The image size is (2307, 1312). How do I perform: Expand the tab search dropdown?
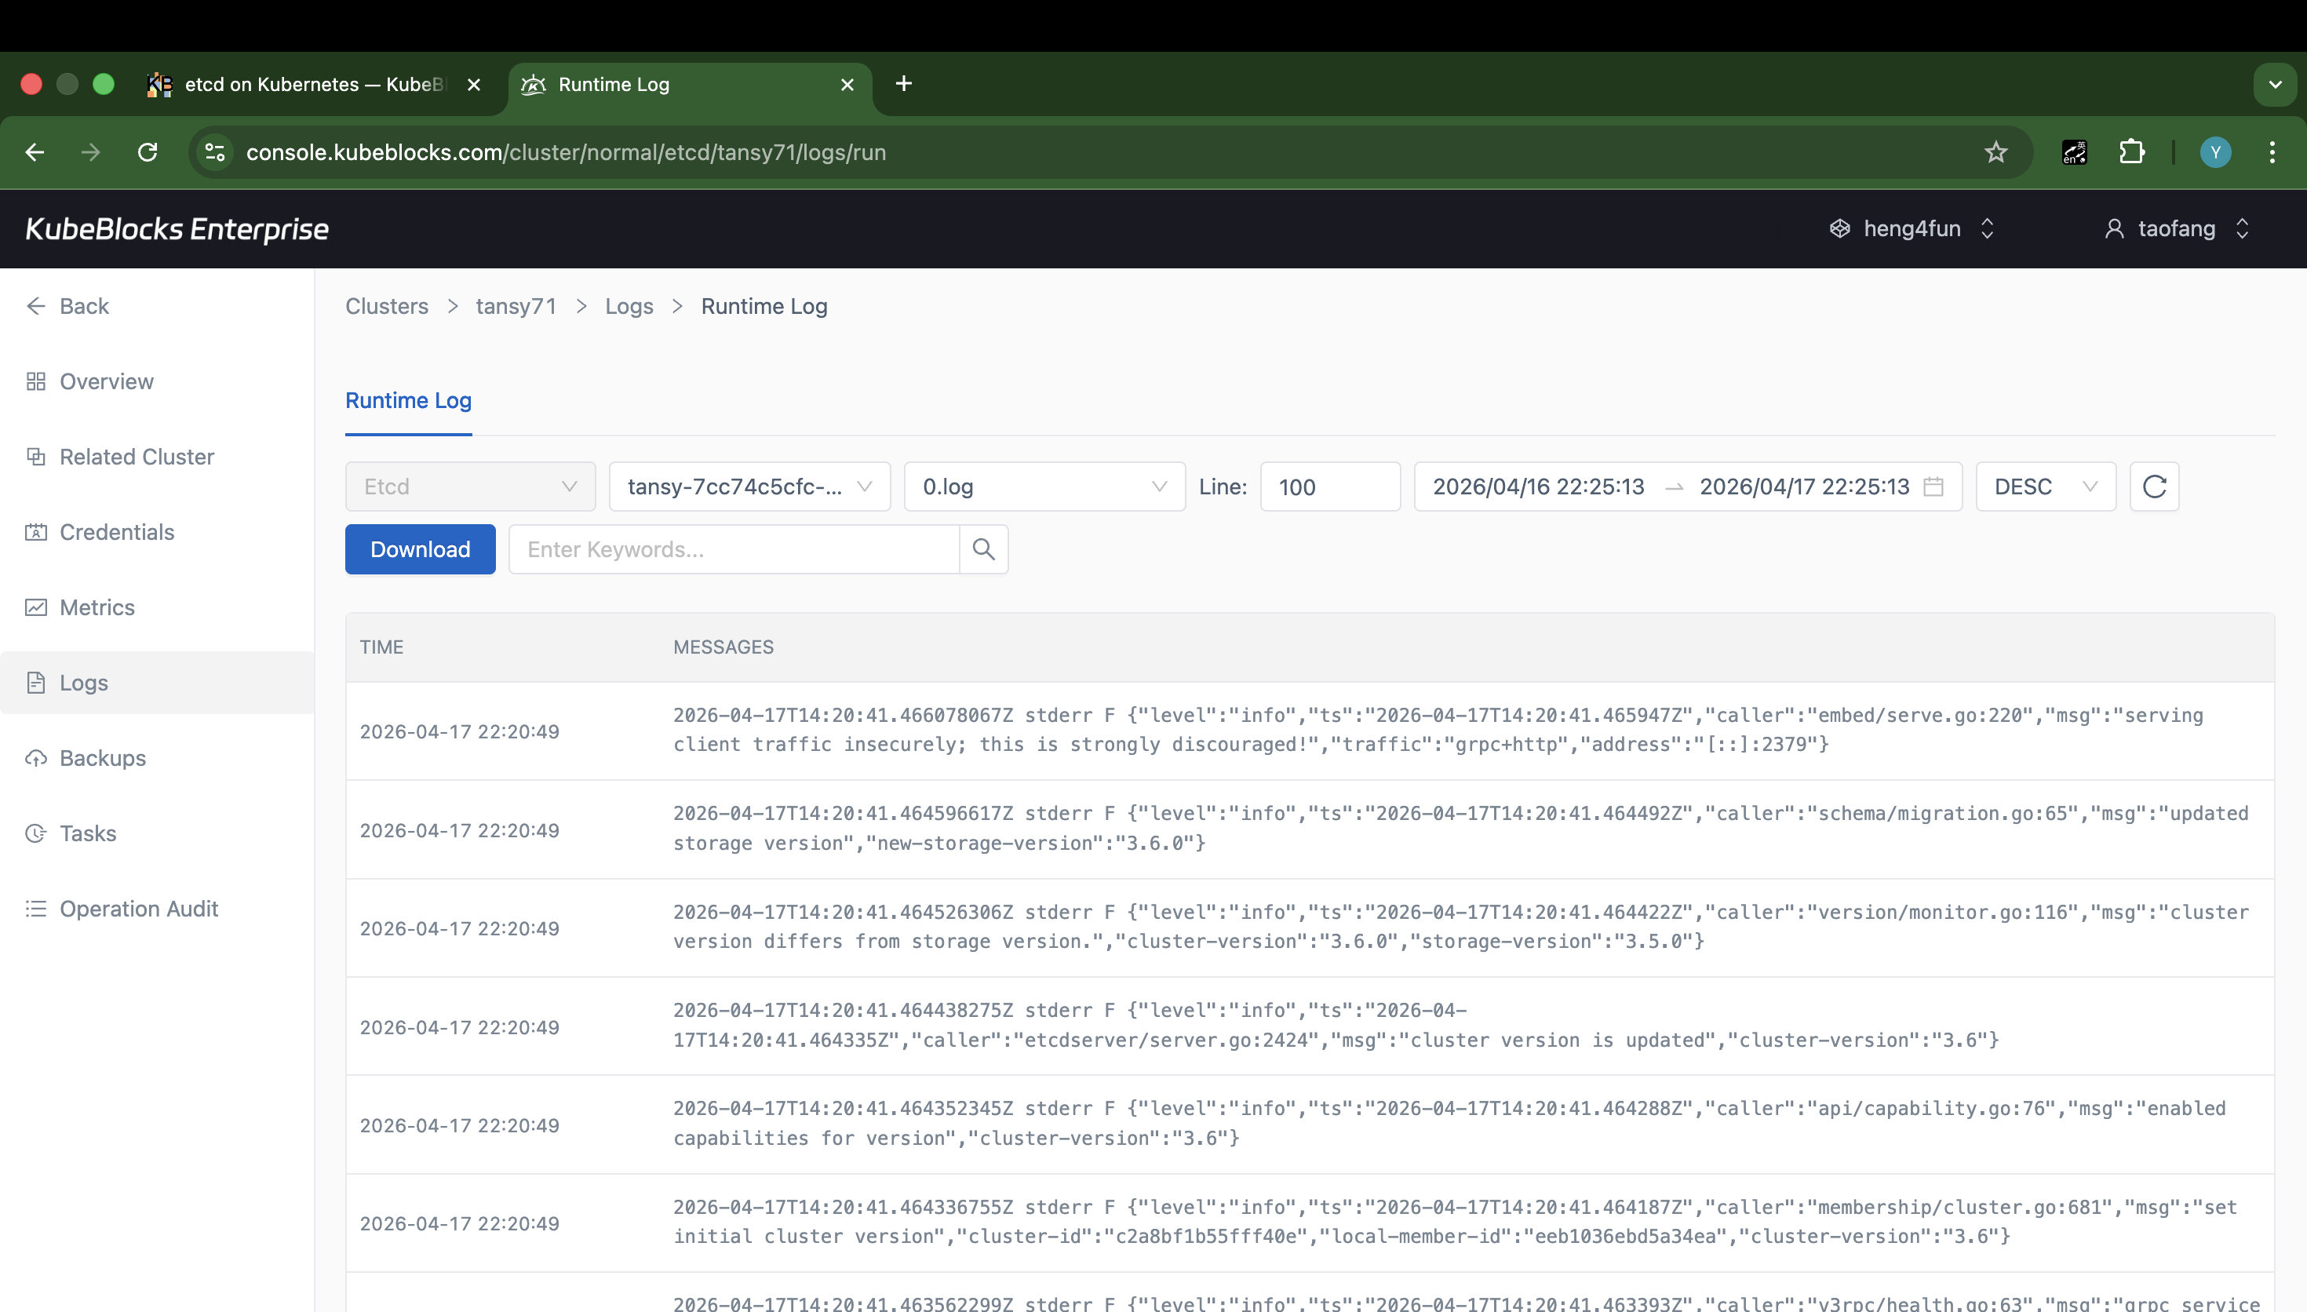click(x=2275, y=85)
